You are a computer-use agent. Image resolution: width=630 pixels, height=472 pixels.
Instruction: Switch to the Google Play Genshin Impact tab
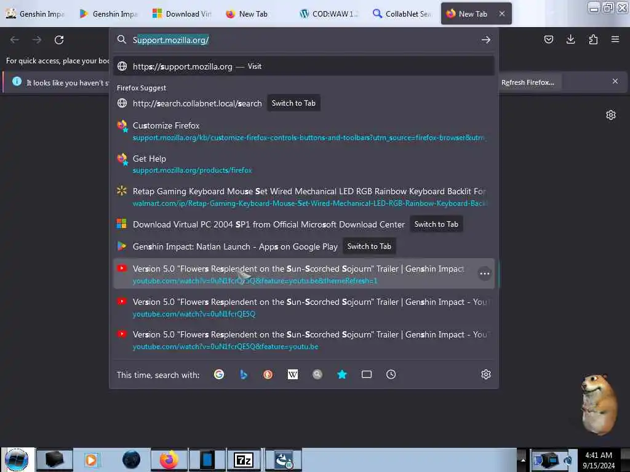108,14
